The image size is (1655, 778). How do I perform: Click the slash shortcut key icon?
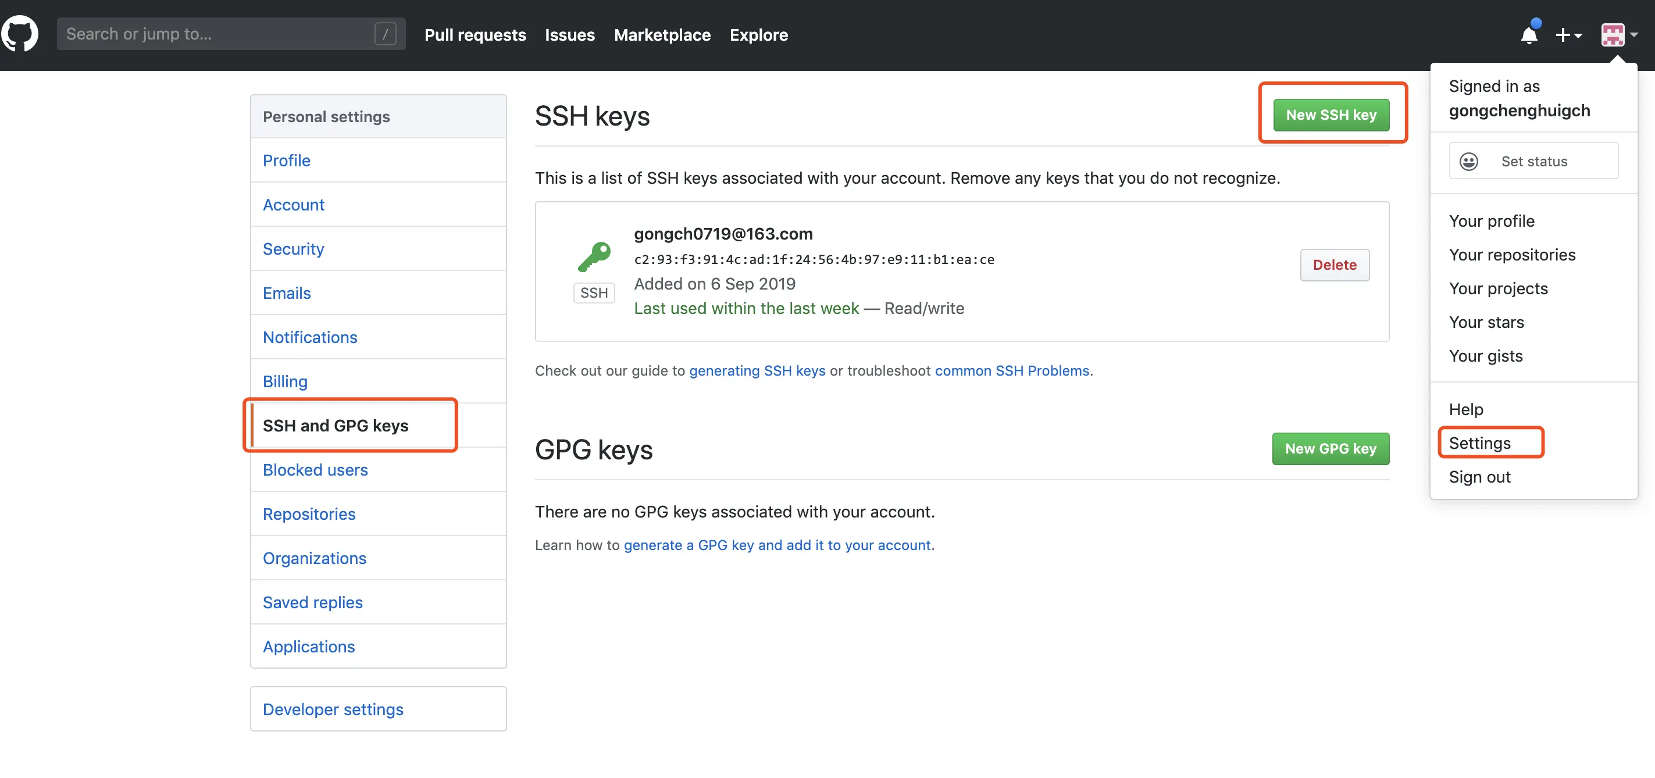(x=386, y=34)
